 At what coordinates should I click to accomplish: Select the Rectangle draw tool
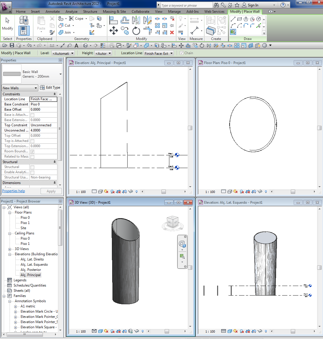tap(239, 19)
